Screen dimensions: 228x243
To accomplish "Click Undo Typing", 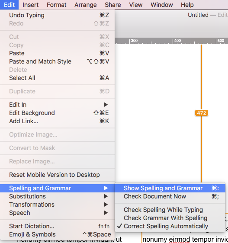I will 57,15.
